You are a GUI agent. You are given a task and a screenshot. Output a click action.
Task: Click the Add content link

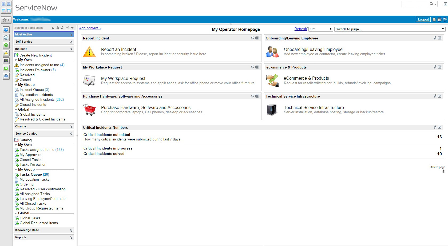[90, 28]
